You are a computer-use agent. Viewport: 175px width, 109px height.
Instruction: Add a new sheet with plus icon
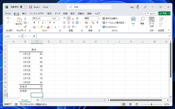pos(38,100)
